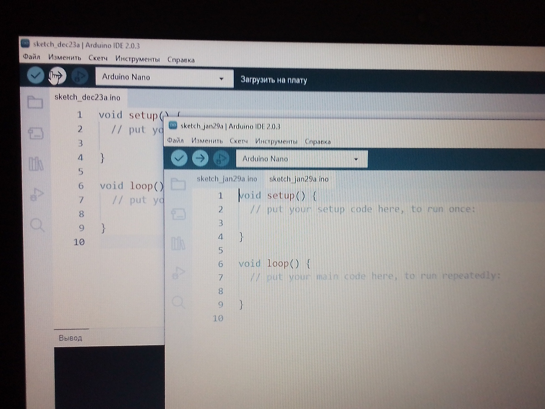Select first sketch_jan29a.ino tab
Screen dimensions: 545x409
click(227, 179)
